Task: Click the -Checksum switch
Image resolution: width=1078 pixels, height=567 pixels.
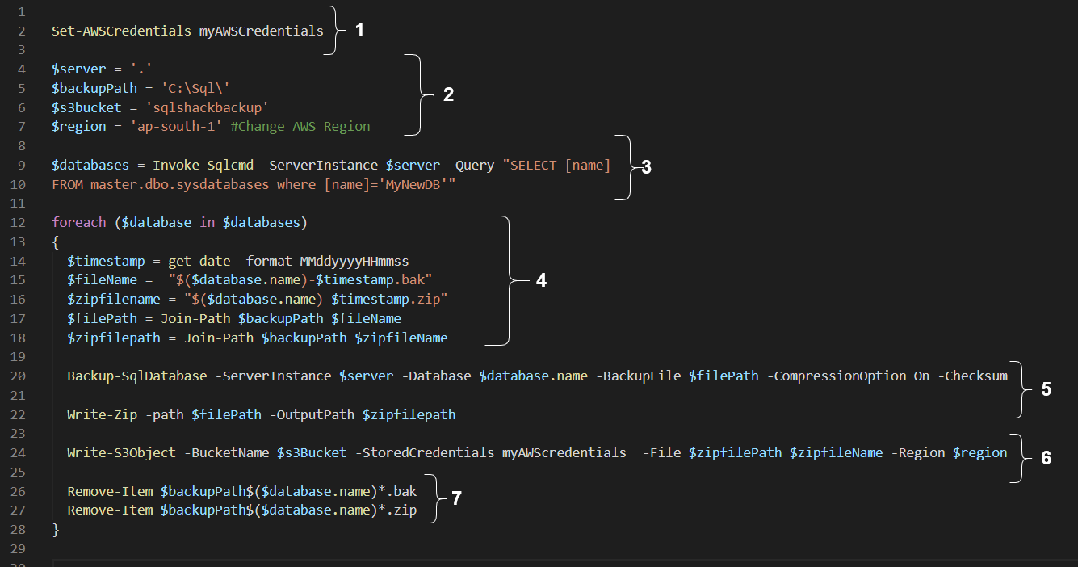Action: pyautogui.click(x=972, y=376)
